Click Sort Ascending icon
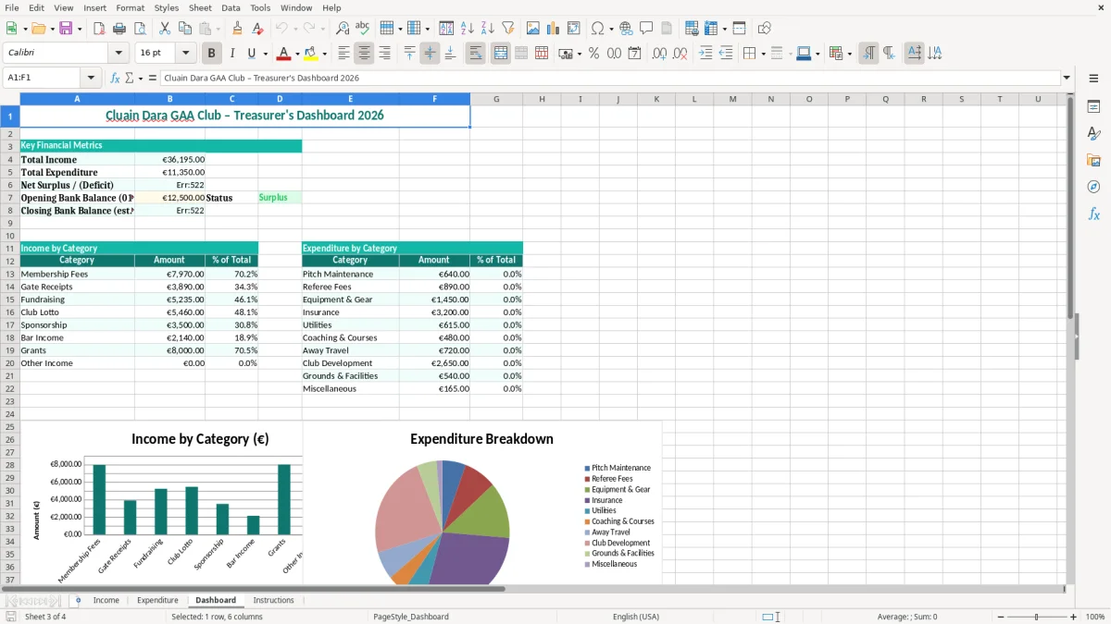Screen dimensions: 1111x624 click(x=468, y=29)
